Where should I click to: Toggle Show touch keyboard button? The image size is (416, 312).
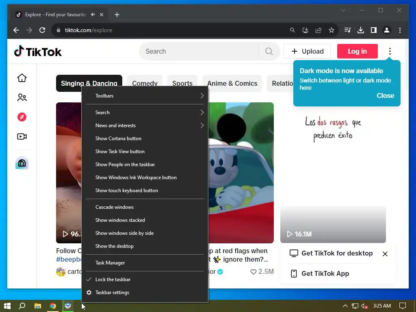coord(145,191)
